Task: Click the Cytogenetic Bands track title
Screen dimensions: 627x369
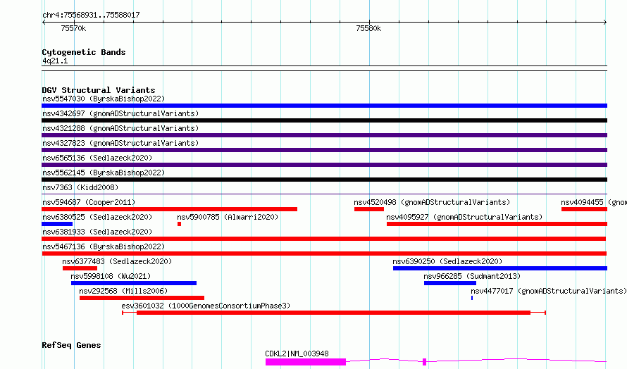Action: click(84, 52)
